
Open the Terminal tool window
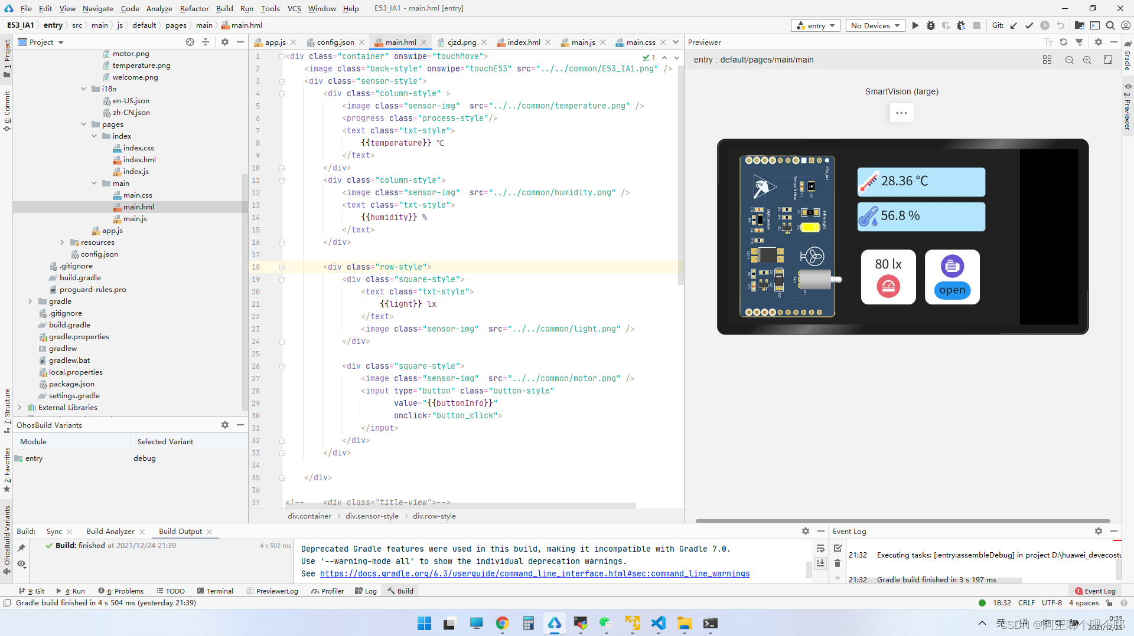coord(215,591)
